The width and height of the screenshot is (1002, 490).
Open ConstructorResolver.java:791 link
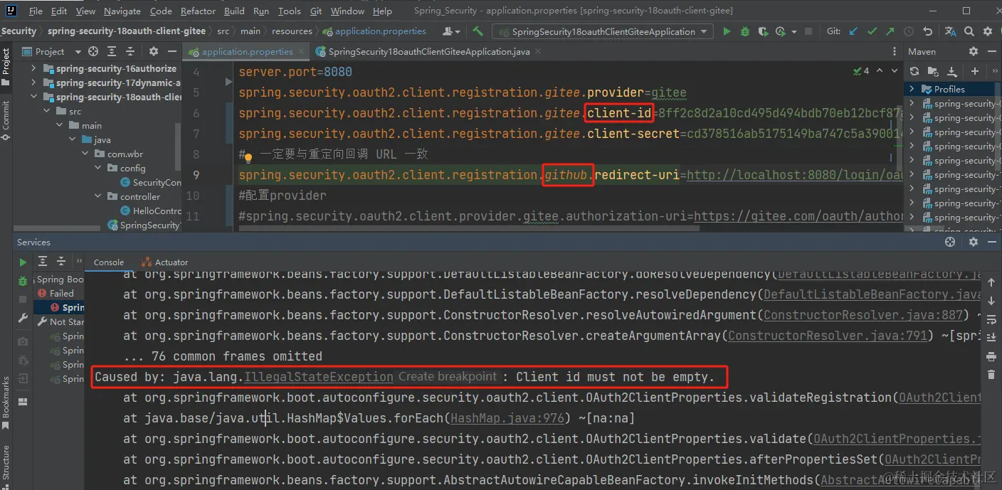pyautogui.click(x=828, y=336)
